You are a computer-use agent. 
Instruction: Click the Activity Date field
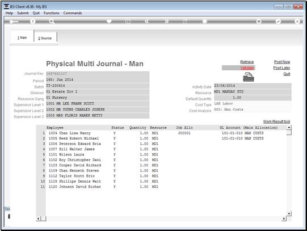pyautogui.click(x=253, y=86)
